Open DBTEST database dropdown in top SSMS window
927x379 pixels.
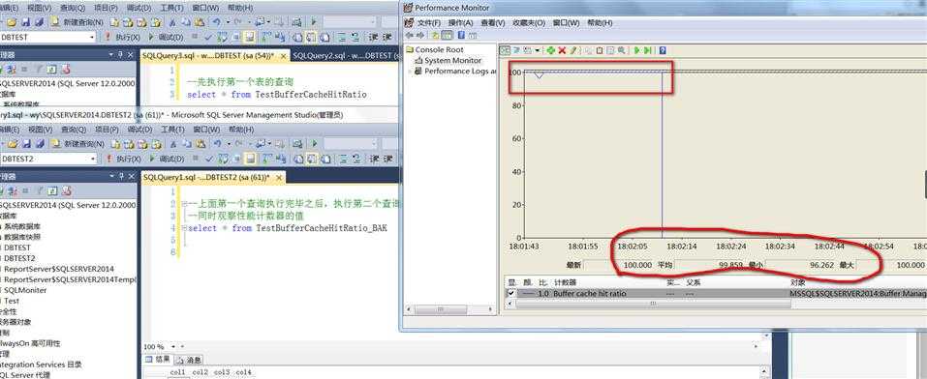coord(92,37)
